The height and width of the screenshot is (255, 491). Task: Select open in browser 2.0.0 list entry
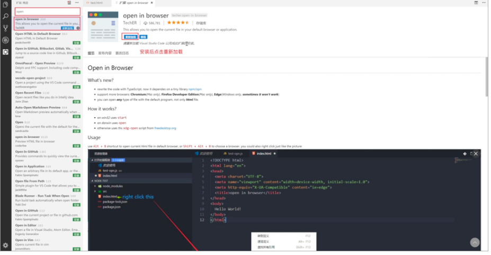click(x=47, y=23)
